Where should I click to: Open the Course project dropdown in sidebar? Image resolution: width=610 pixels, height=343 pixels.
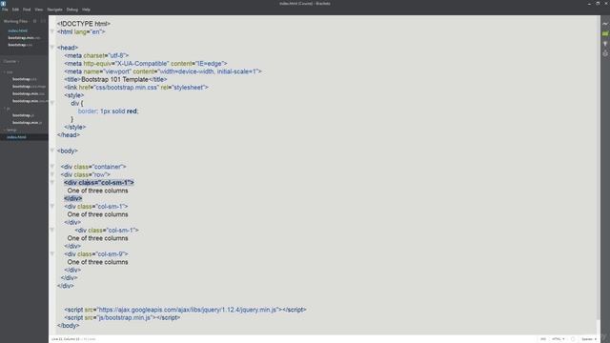coord(11,61)
